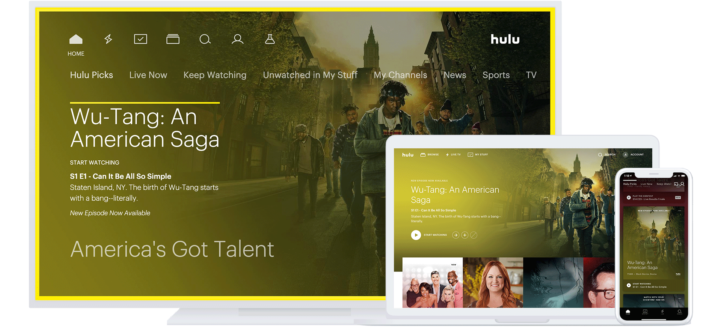The image size is (721, 327).
Task: Open My Stuff checkmark icon on TV
Action: click(140, 39)
